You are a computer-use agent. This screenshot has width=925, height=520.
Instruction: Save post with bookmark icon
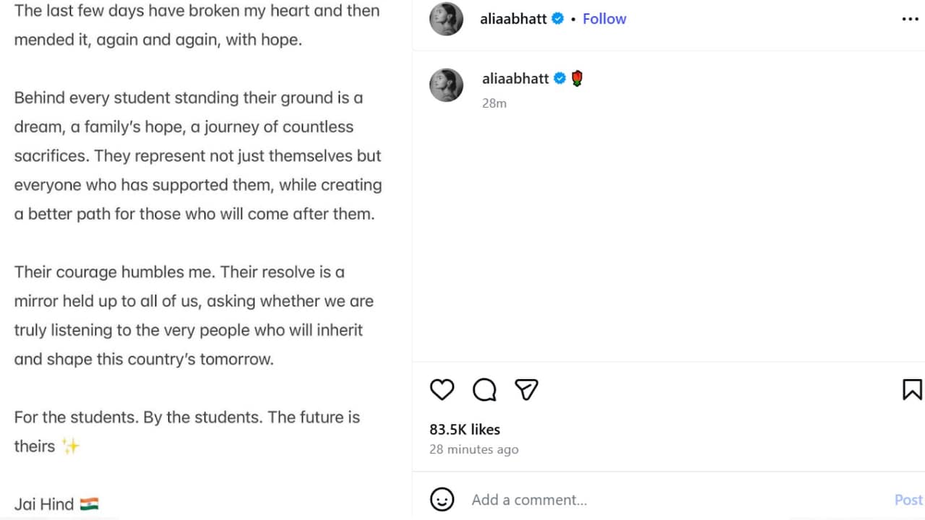point(912,390)
